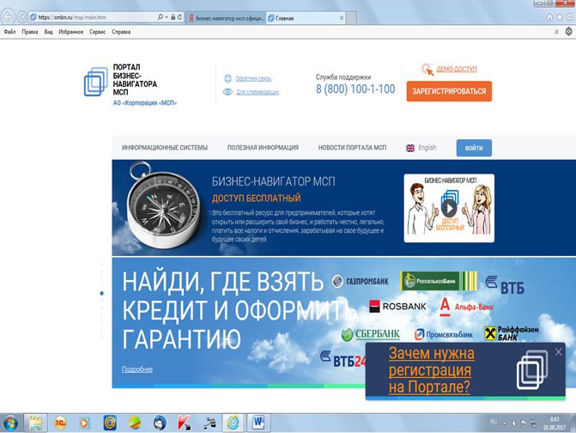Click the ВОЙТИ login button
The height and width of the screenshot is (433, 576).
pos(474,148)
